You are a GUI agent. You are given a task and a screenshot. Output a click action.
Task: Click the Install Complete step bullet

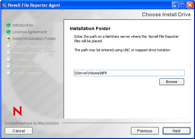click(x=8, y=72)
